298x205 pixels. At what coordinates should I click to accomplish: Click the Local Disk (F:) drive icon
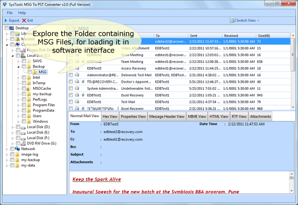(23, 138)
